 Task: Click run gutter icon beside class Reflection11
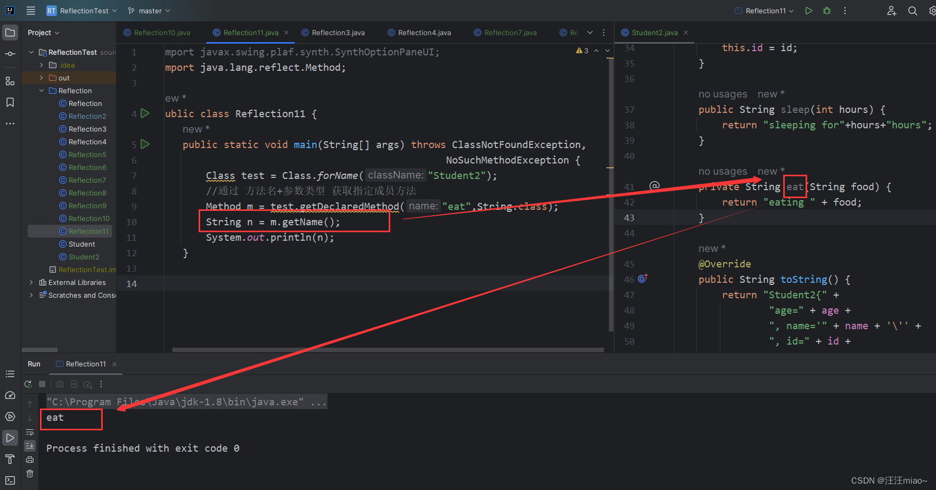[x=145, y=113]
